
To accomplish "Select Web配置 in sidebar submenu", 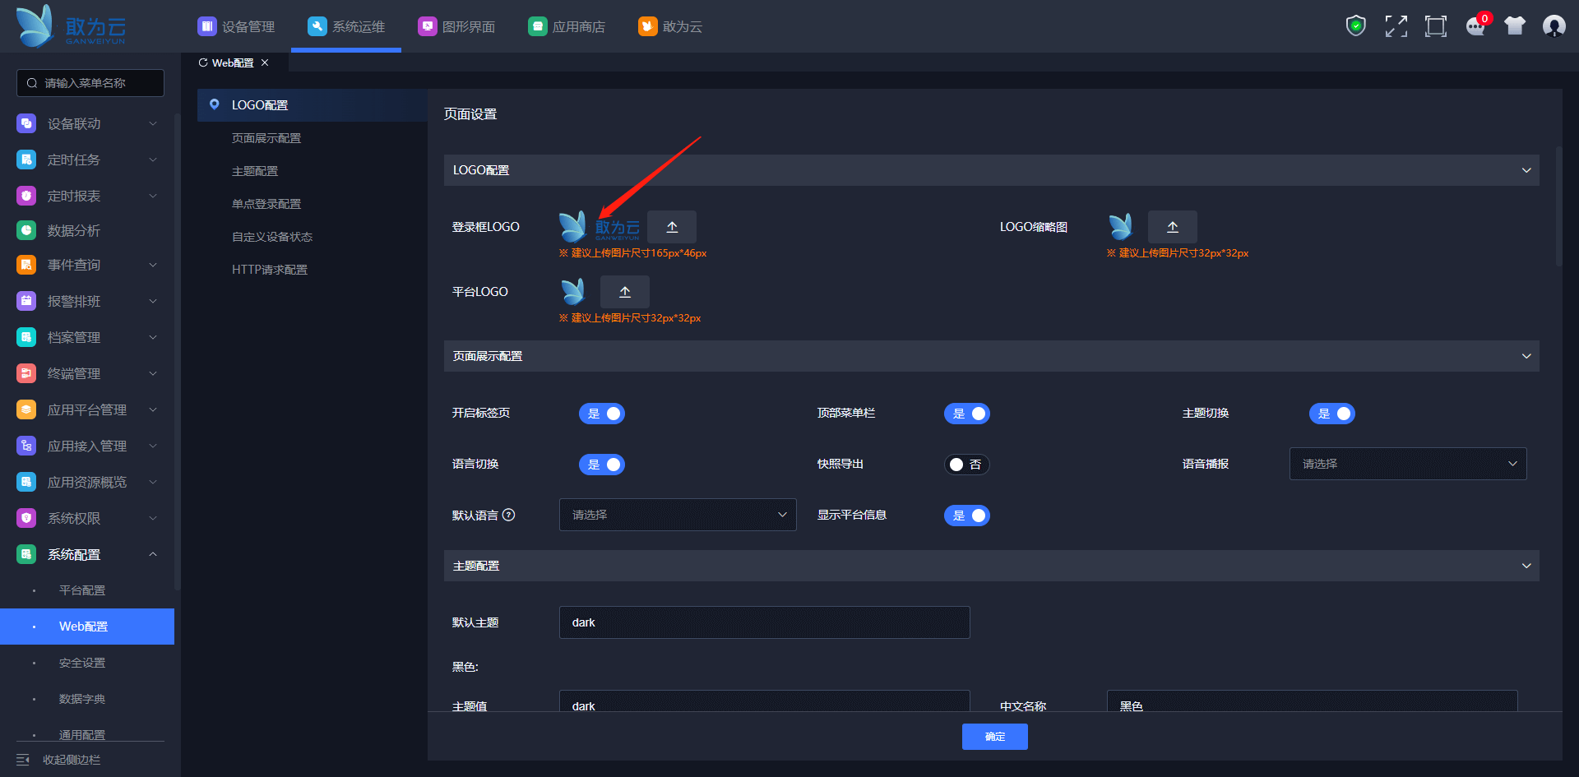I will (x=87, y=627).
